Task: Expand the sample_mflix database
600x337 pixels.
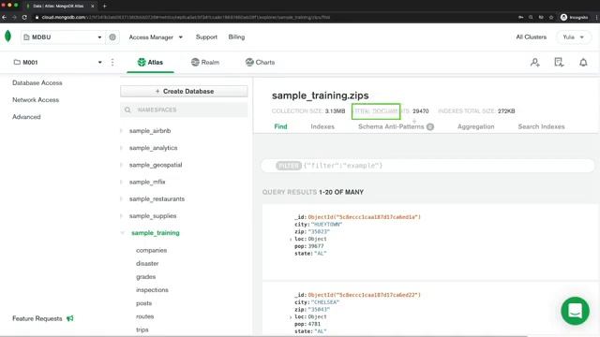Action: click(x=122, y=182)
